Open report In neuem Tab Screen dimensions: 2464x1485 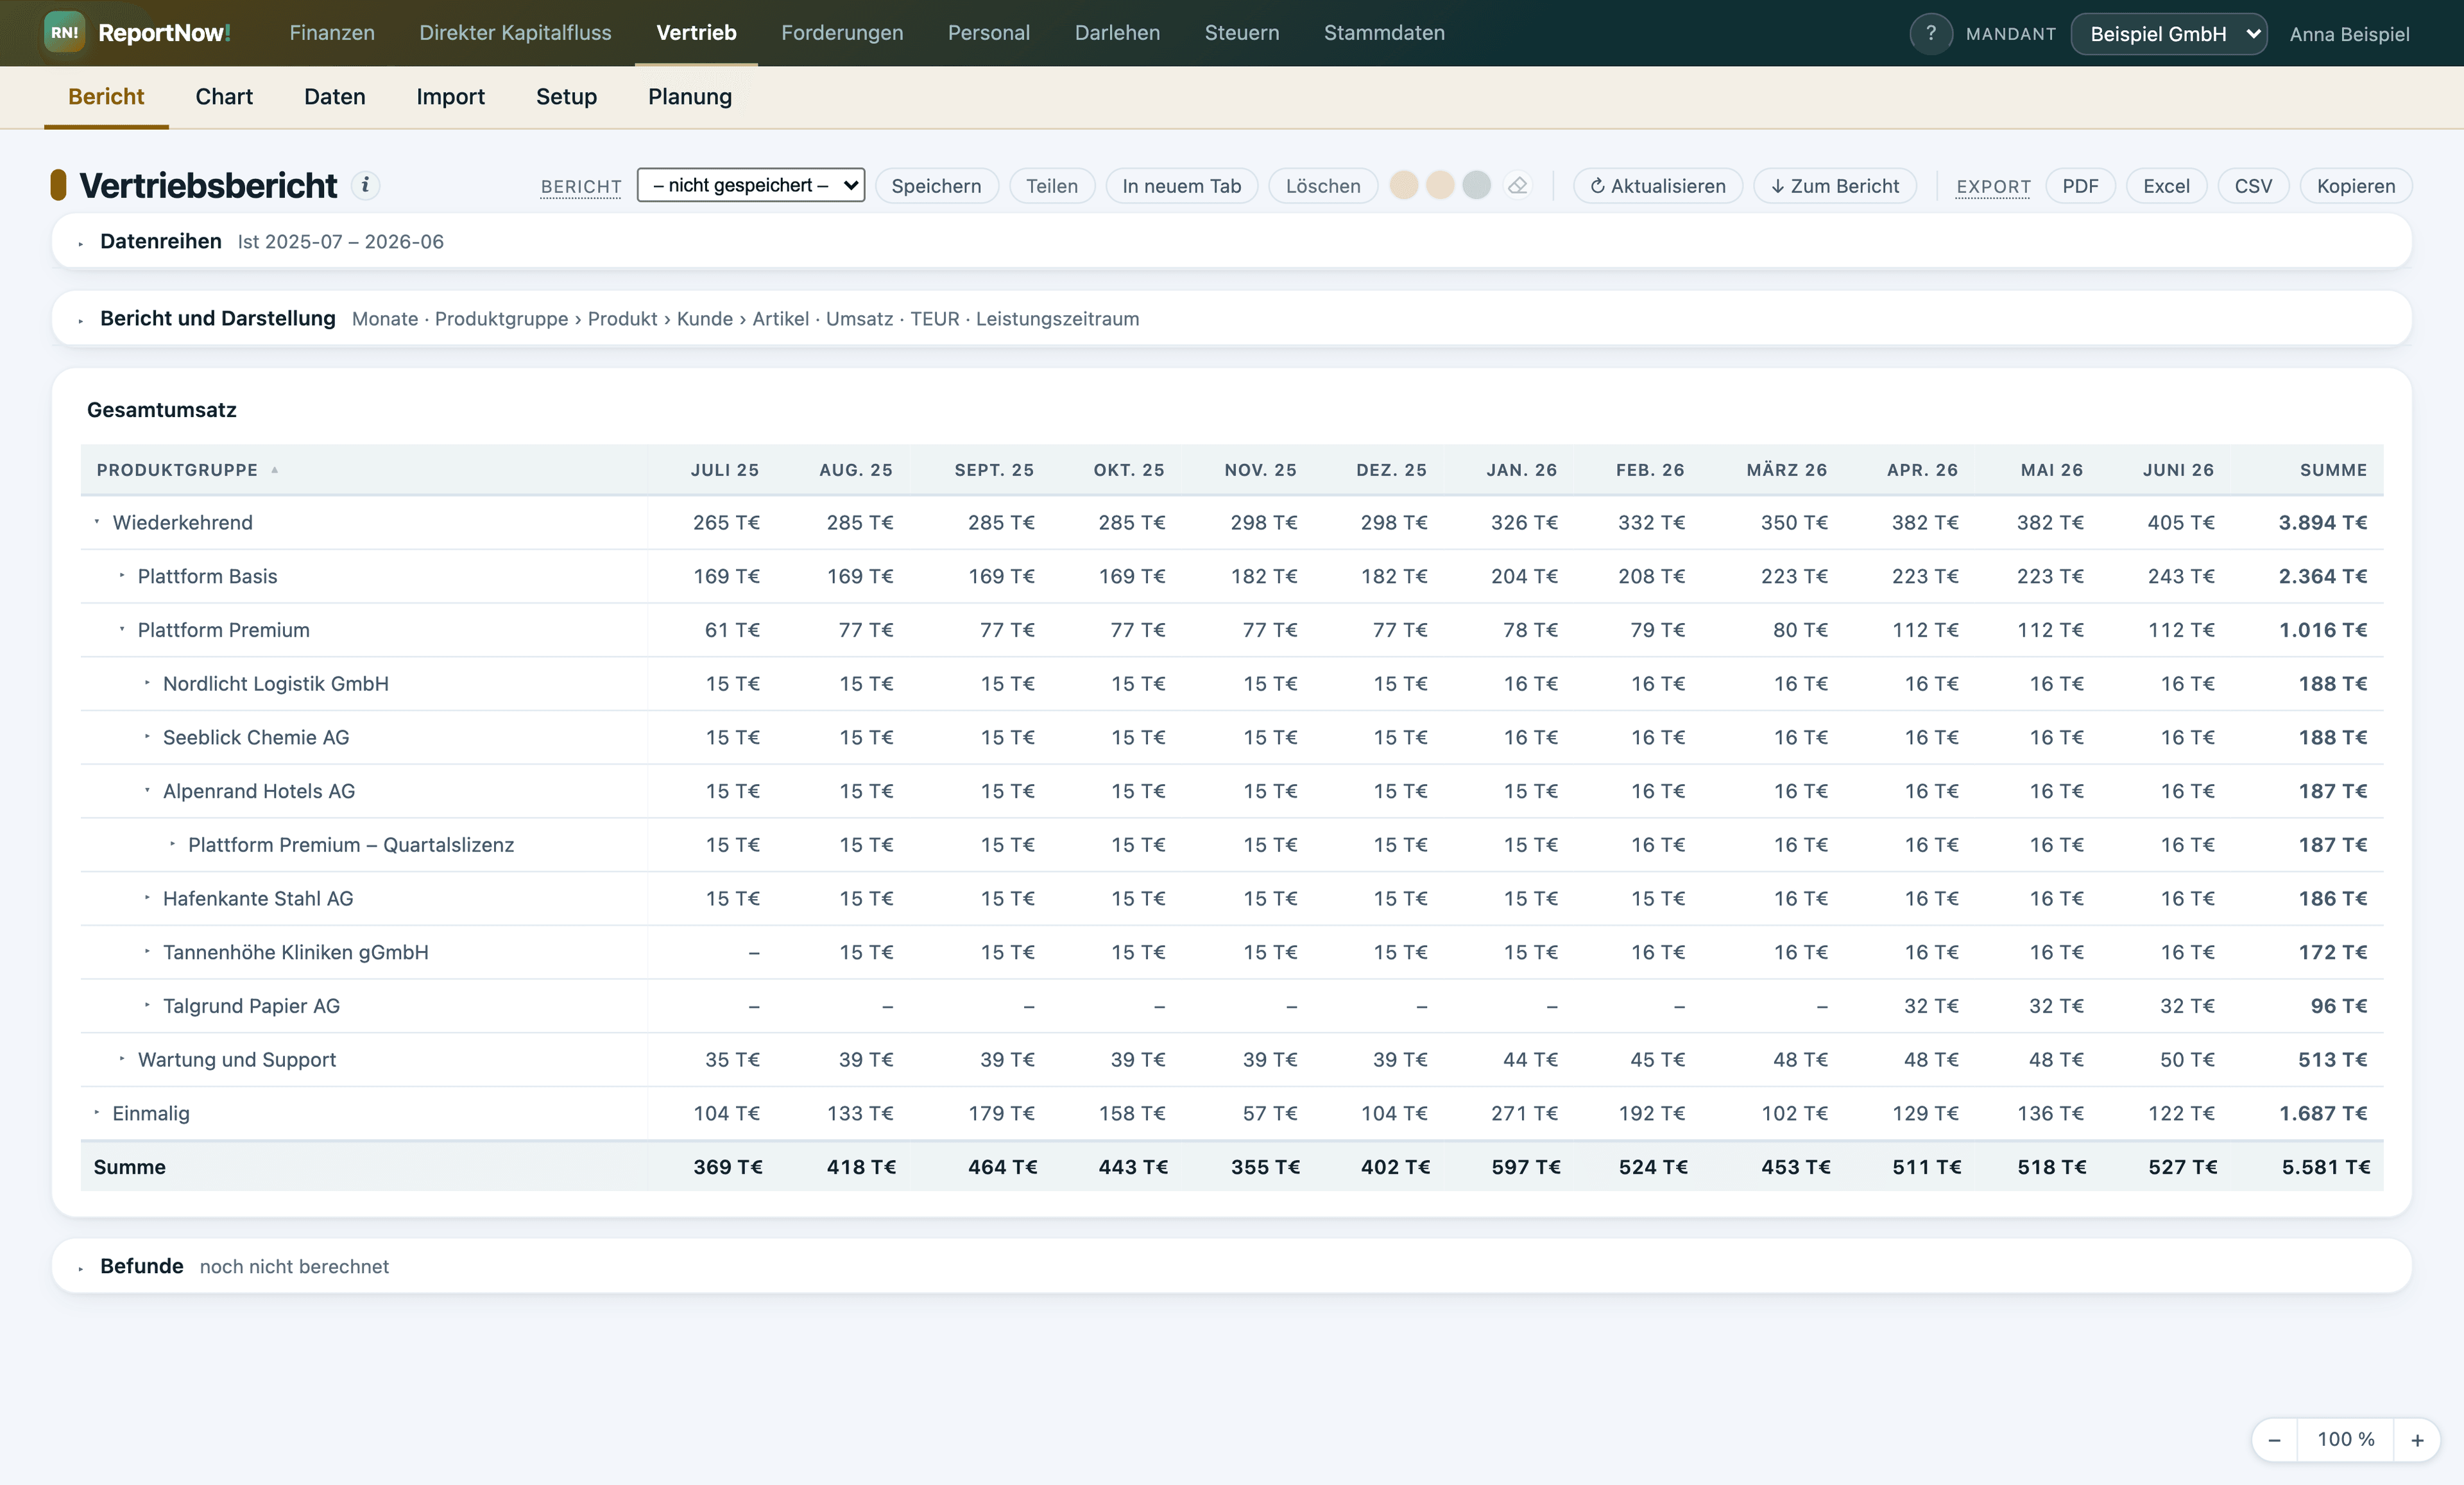pos(1181,186)
